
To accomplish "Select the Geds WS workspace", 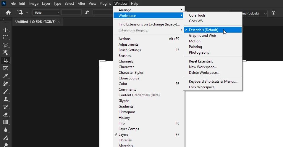I will coord(213,21).
